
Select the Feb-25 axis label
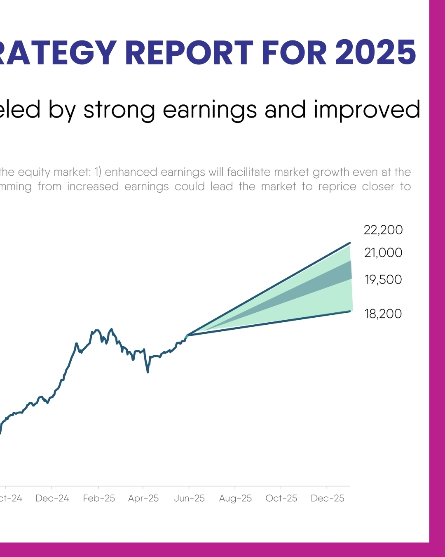[99, 498]
